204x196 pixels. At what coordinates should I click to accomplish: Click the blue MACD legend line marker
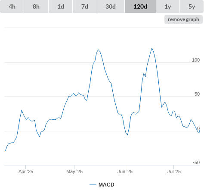tap(93, 185)
